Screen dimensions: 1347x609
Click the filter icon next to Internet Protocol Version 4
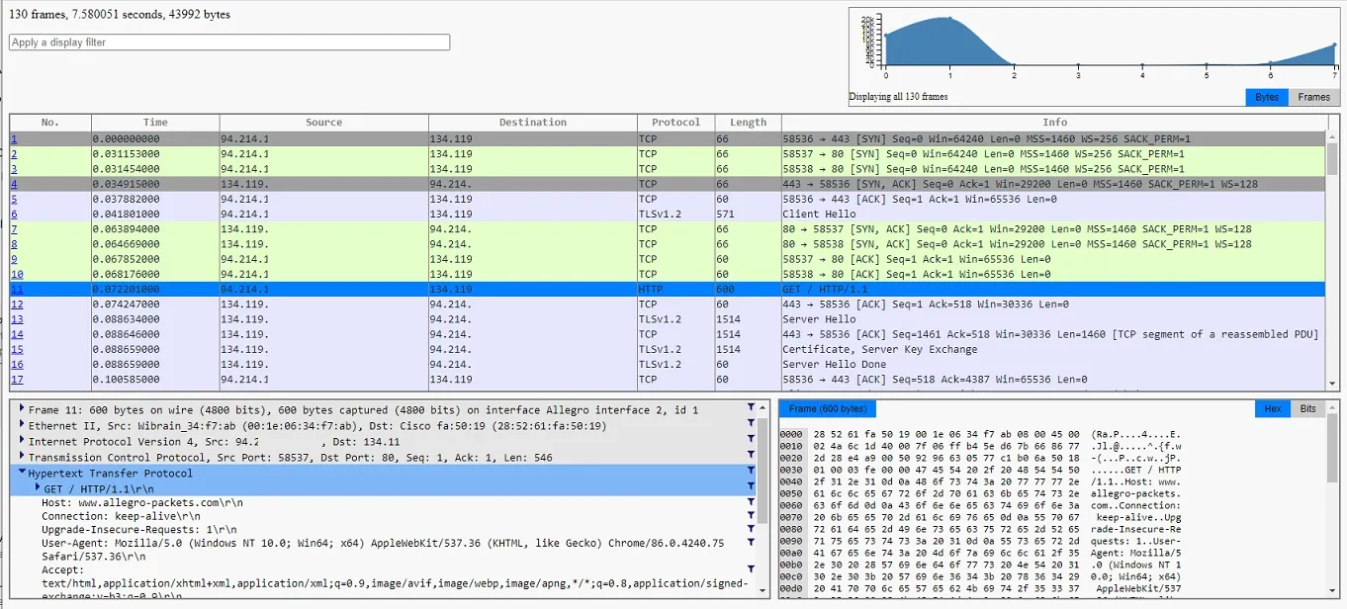point(752,440)
